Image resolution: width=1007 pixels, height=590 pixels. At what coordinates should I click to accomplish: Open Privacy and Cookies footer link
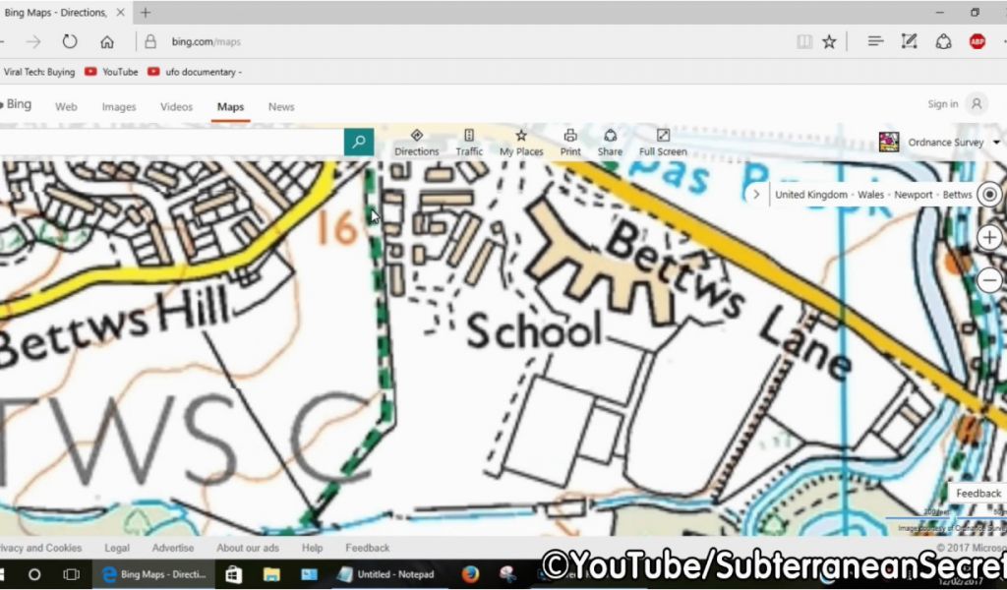click(x=39, y=549)
